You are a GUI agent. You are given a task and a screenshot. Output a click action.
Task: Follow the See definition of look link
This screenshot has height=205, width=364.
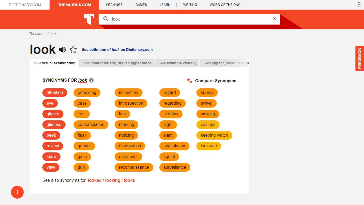tap(117, 50)
